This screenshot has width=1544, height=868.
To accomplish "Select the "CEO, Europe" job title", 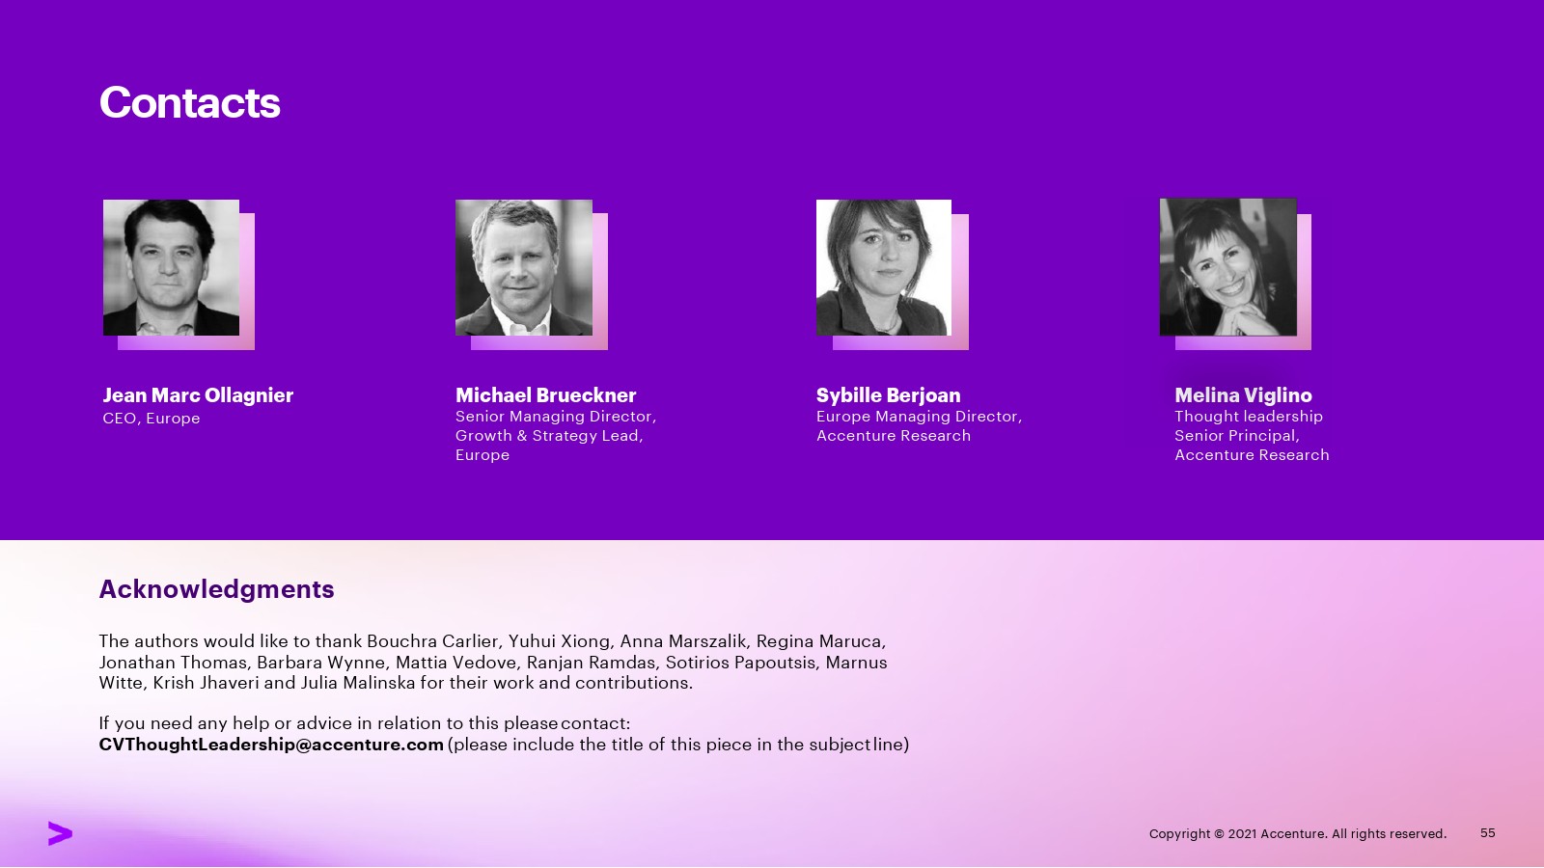I will 152,419.
